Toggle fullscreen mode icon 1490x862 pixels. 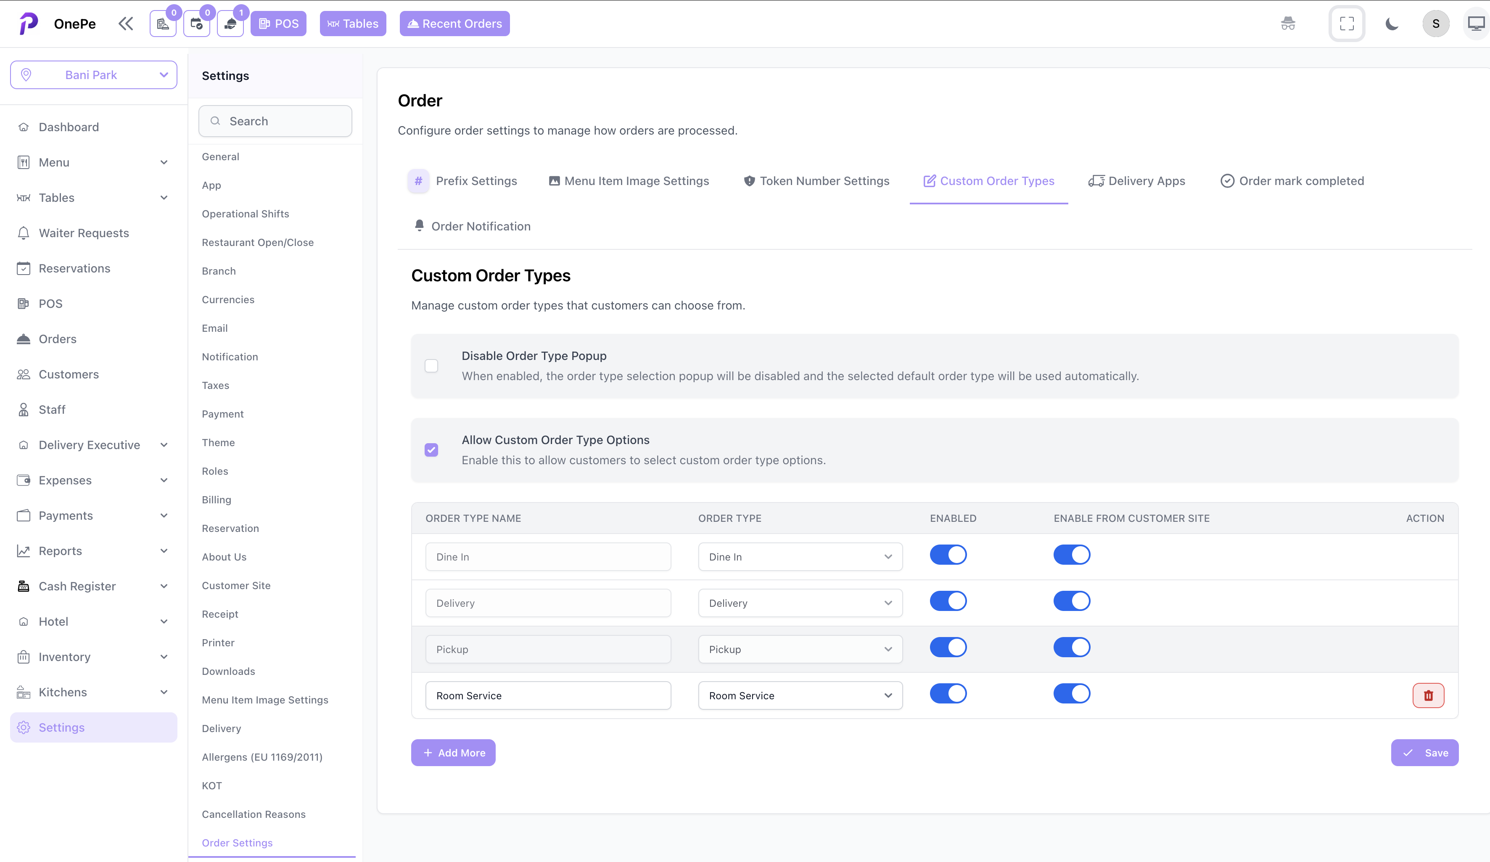(1347, 24)
